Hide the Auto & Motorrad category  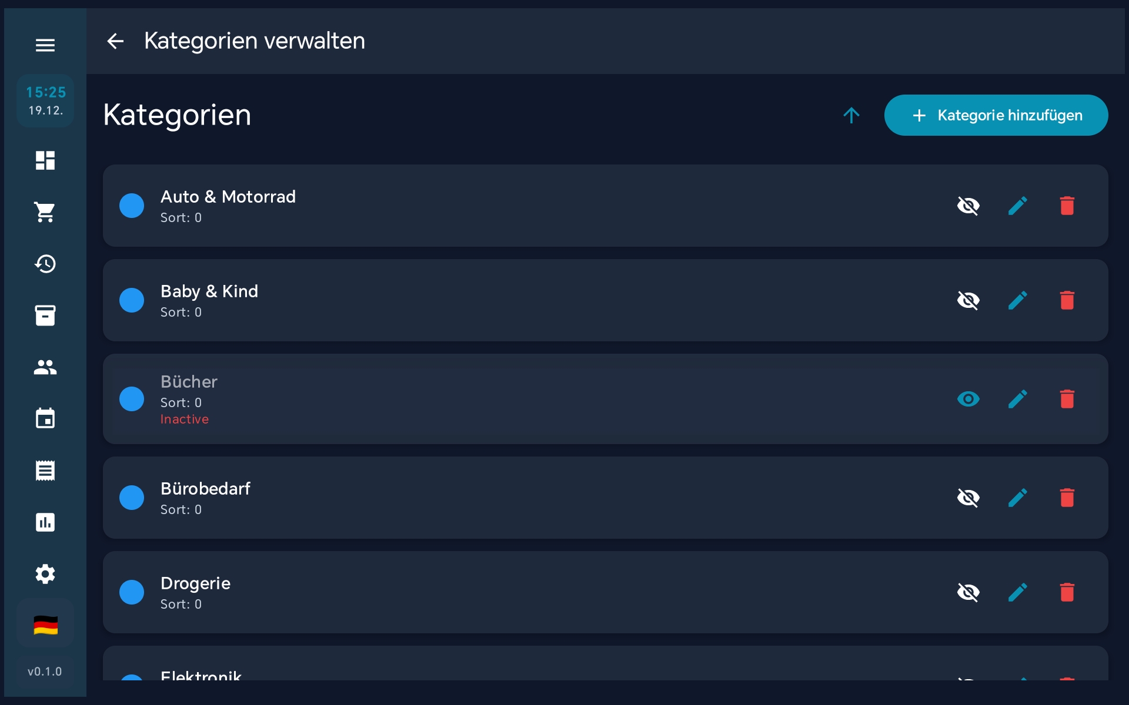point(968,206)
